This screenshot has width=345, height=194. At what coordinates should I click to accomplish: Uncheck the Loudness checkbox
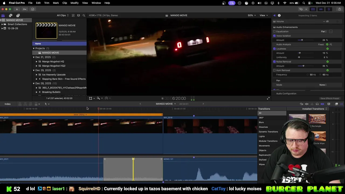tap(274, 49)
